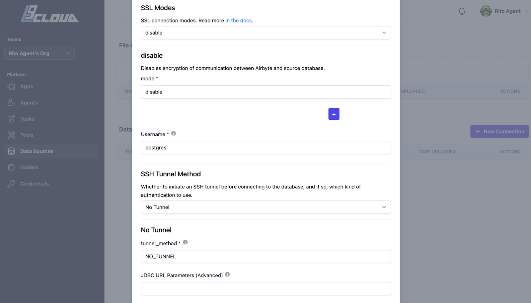Click the empty JDBC URL Parameters field
Viewport: 531px width, 303px height.
coord(265,288)
